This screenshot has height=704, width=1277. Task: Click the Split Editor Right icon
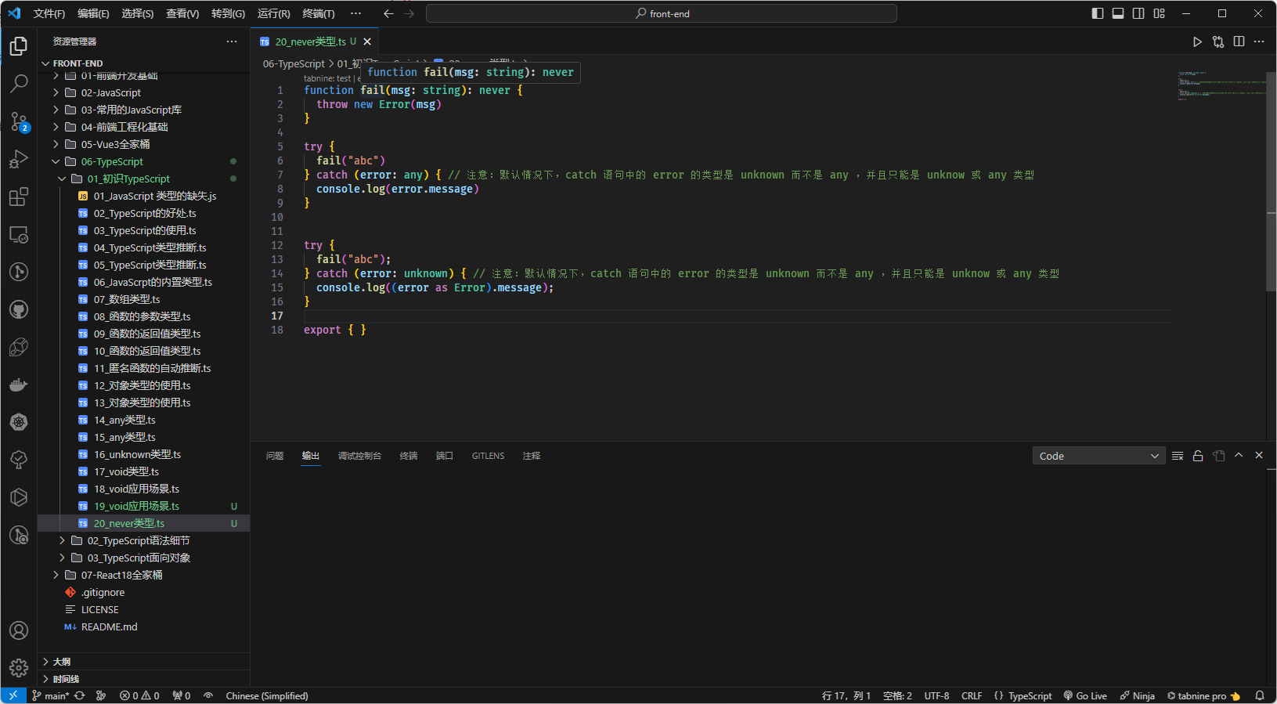coord(1239,42)
